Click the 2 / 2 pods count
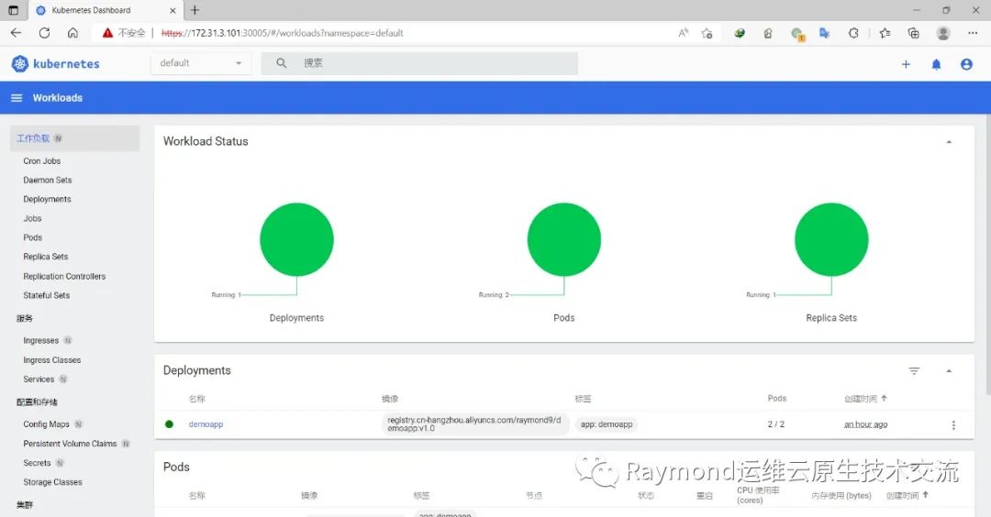 (x=775, y=424)
